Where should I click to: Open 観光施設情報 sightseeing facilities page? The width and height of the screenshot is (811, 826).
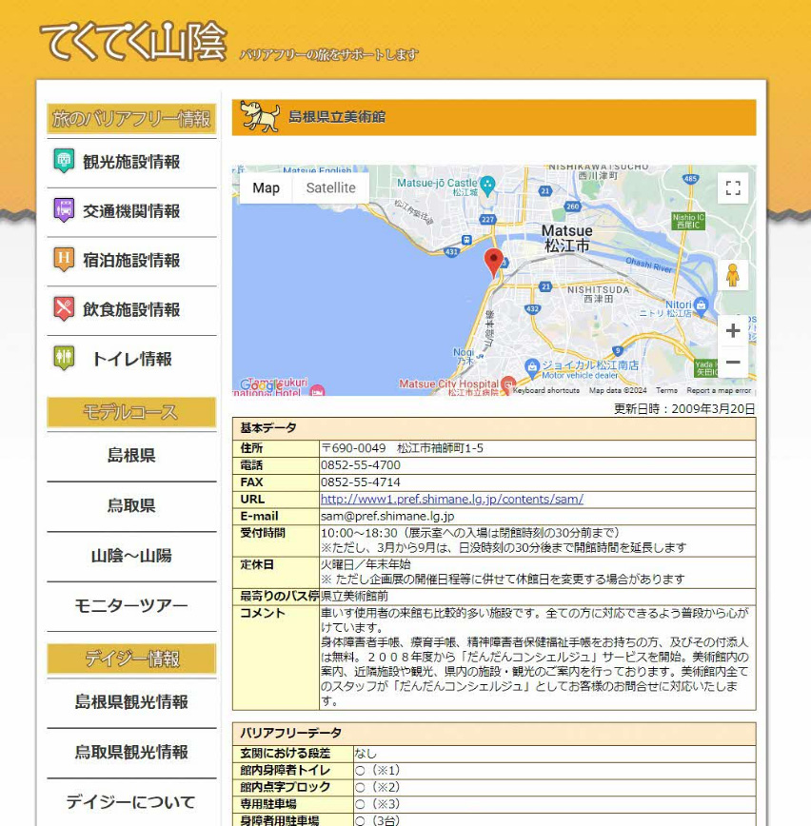pyautogui.click(x=131, y=162)
